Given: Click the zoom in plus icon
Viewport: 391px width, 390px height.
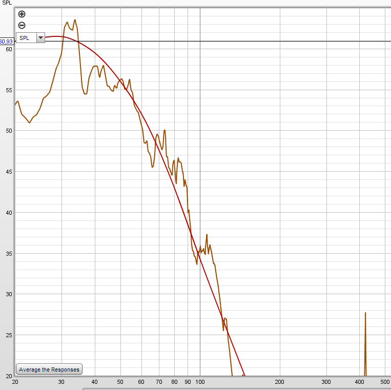Looking at the screenshot, I should click(22, 14).
